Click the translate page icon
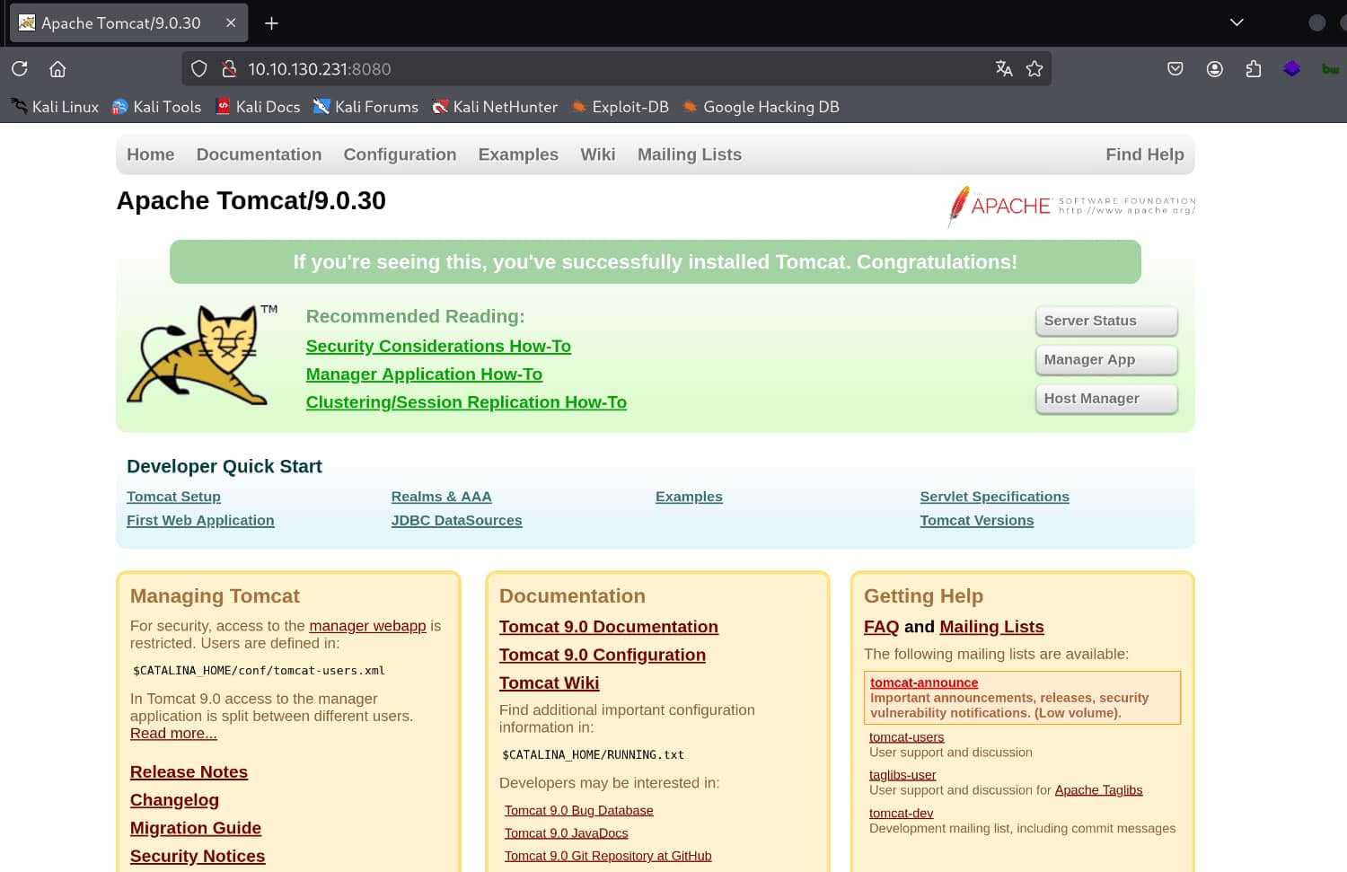 [1004, 69]
